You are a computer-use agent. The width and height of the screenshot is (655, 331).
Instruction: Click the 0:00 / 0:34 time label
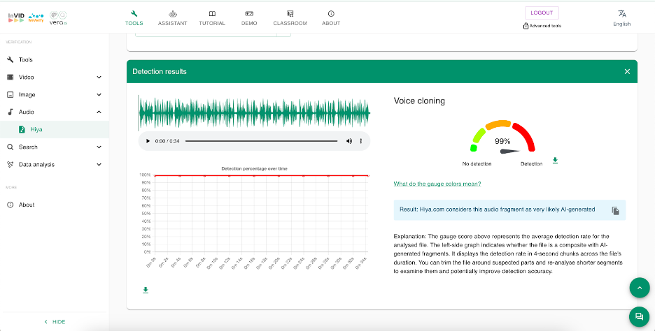pyautogui.click(x=167, y=141)
